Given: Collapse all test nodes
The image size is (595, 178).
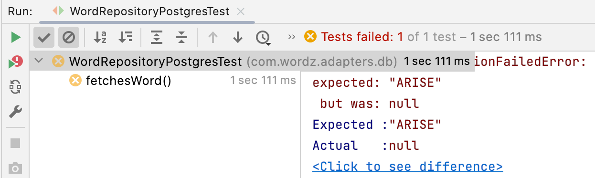Looking at the screenshot, I should click(181, 37).
